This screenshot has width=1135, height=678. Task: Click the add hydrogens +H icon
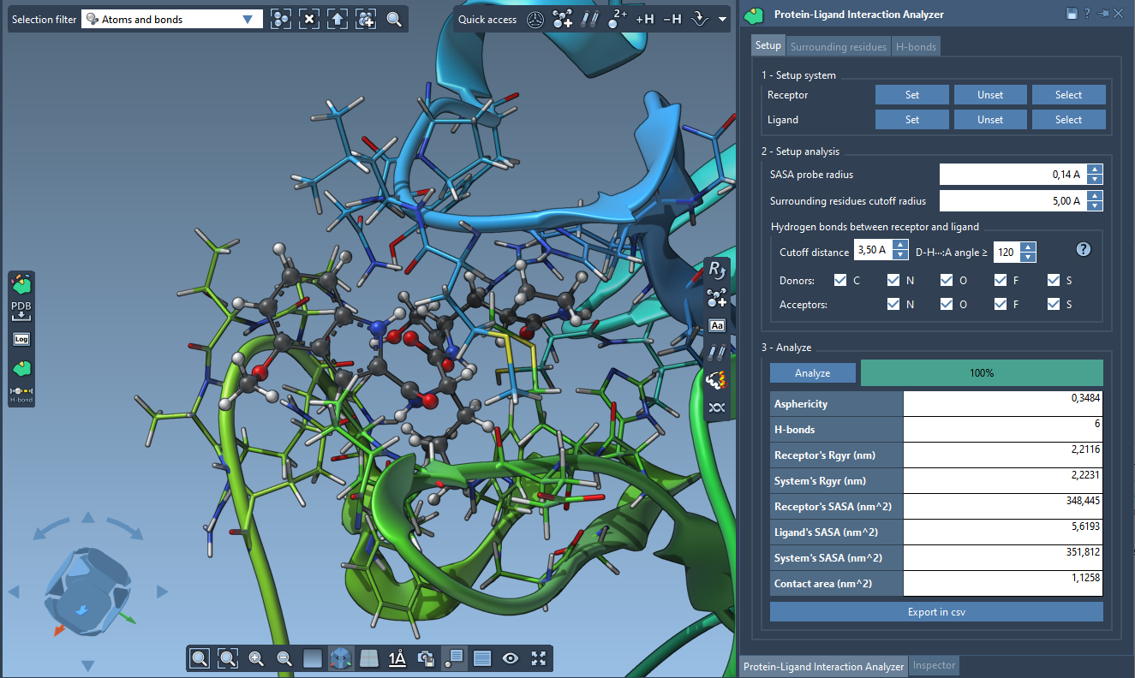point(644,19)
